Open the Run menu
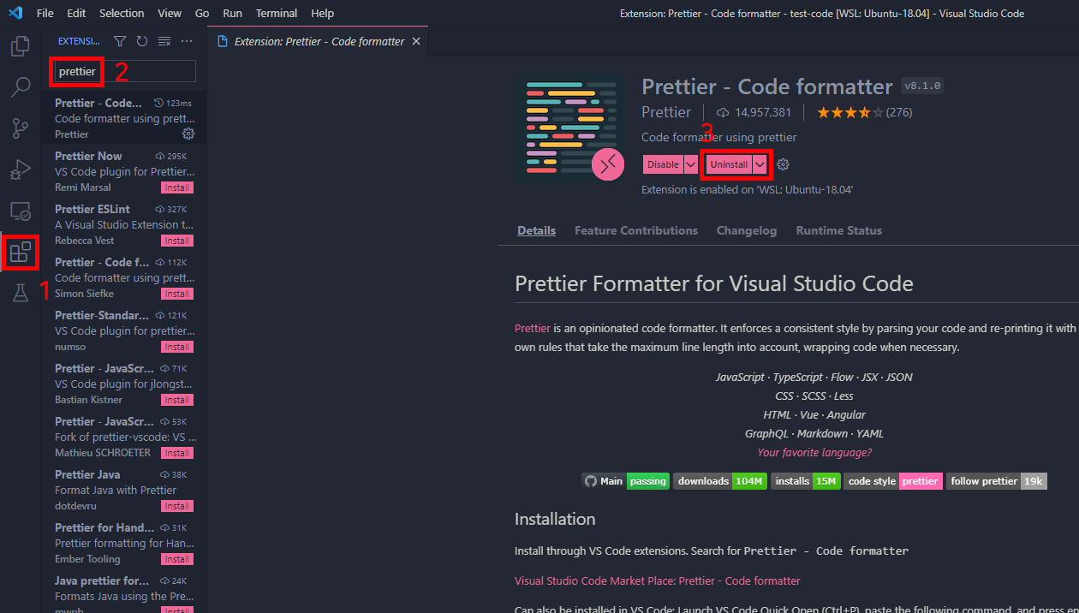This screenshot has width=1079, height=613. coord(232,13)
